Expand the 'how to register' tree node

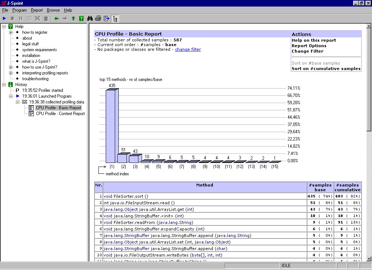click(x=11, y=32)
